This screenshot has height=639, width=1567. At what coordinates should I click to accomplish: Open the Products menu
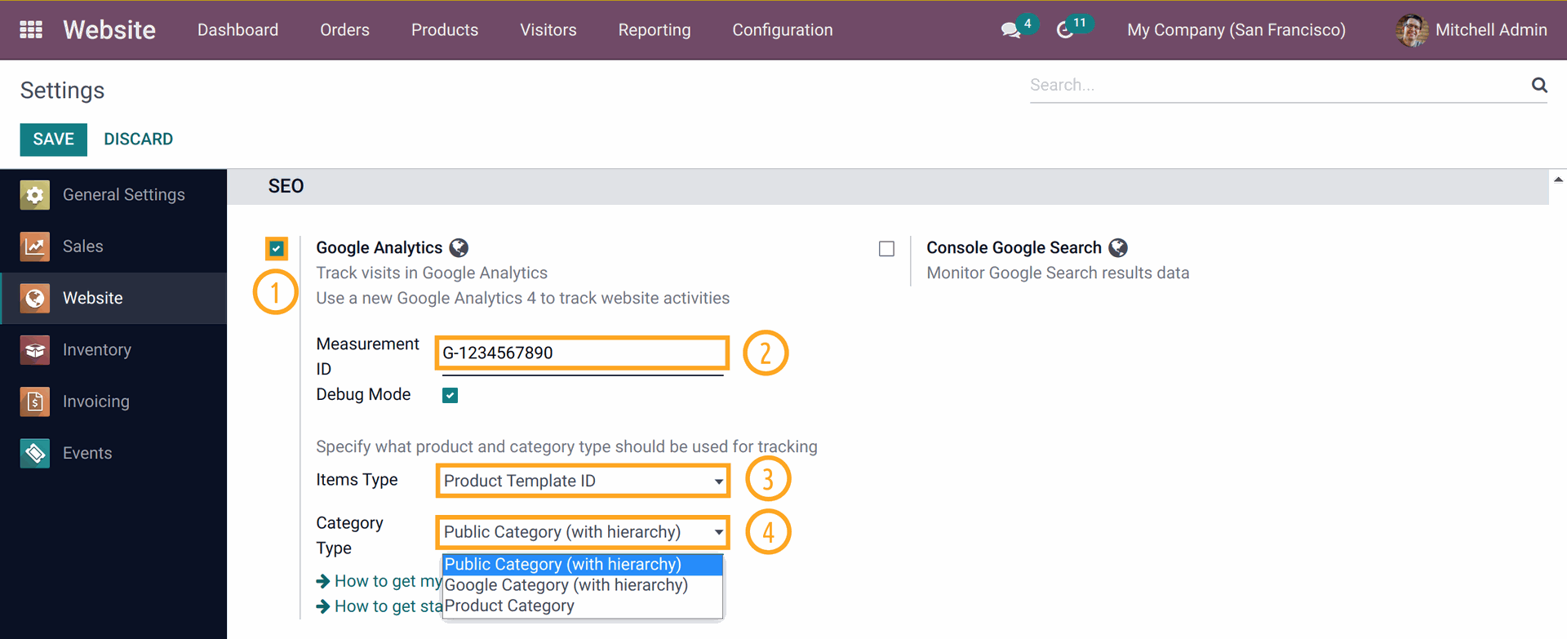(445, 30)
